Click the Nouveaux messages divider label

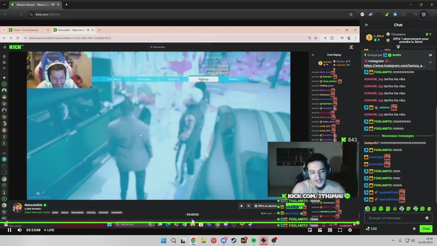[x=398, y=136]
